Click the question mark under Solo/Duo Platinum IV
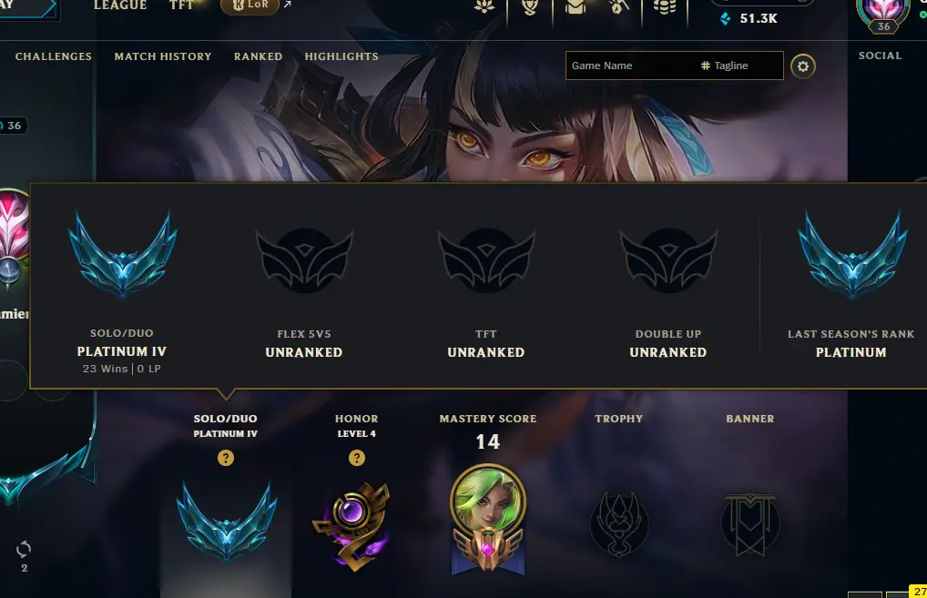Image resolution: width=927 pixels, height=598 pixels. [x=226, y=458]
